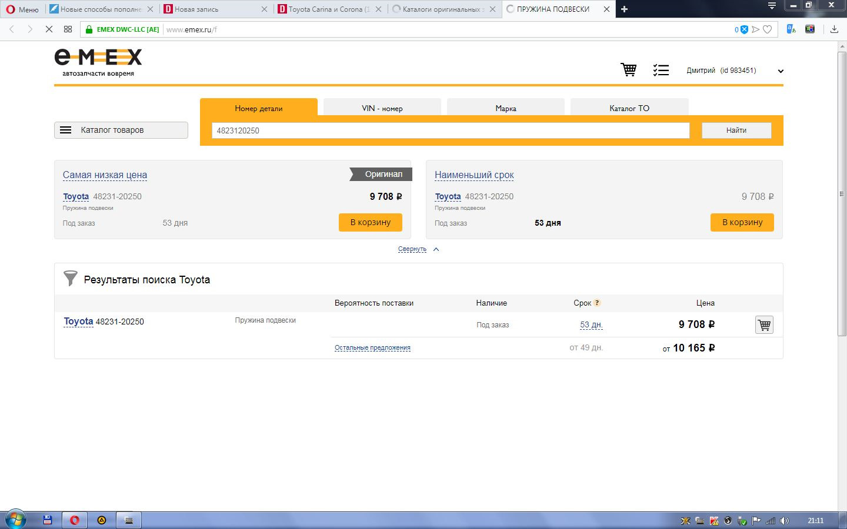Click the part number search field

451,130
